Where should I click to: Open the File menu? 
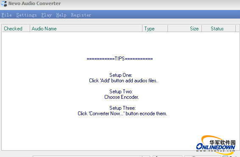pos(7,15)
